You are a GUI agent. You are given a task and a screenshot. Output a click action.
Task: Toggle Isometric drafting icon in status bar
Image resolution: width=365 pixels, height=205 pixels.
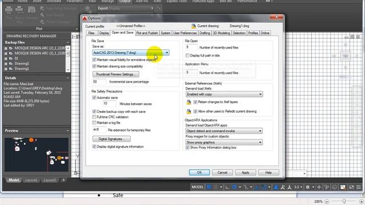tap(246, 187)
